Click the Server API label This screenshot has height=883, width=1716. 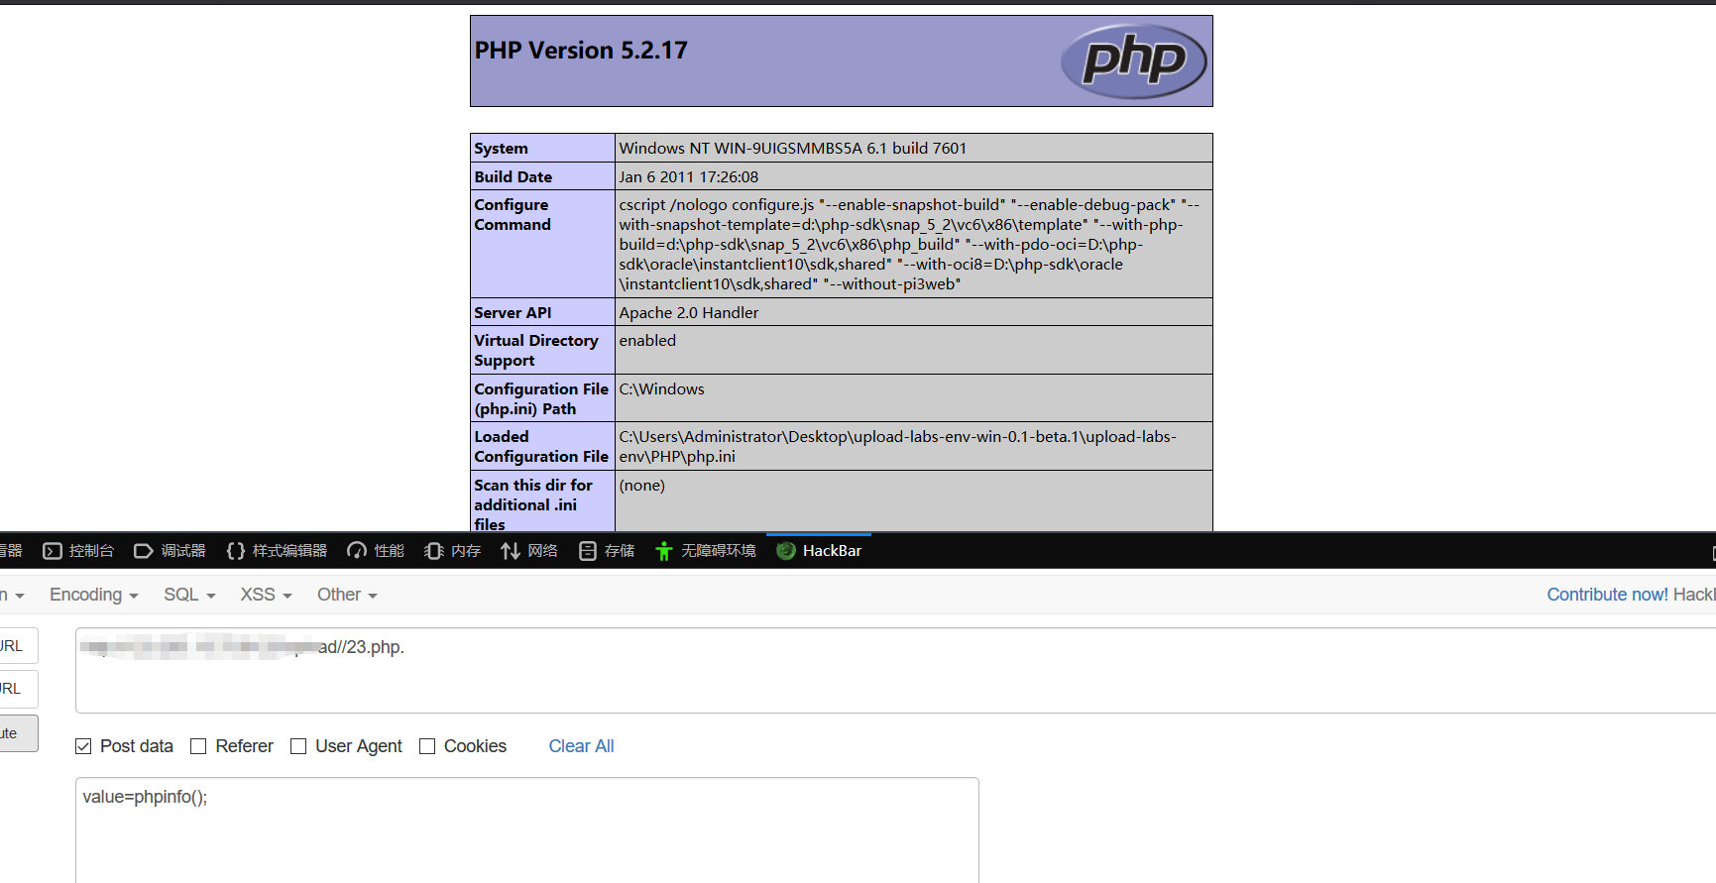pos(514,313)
